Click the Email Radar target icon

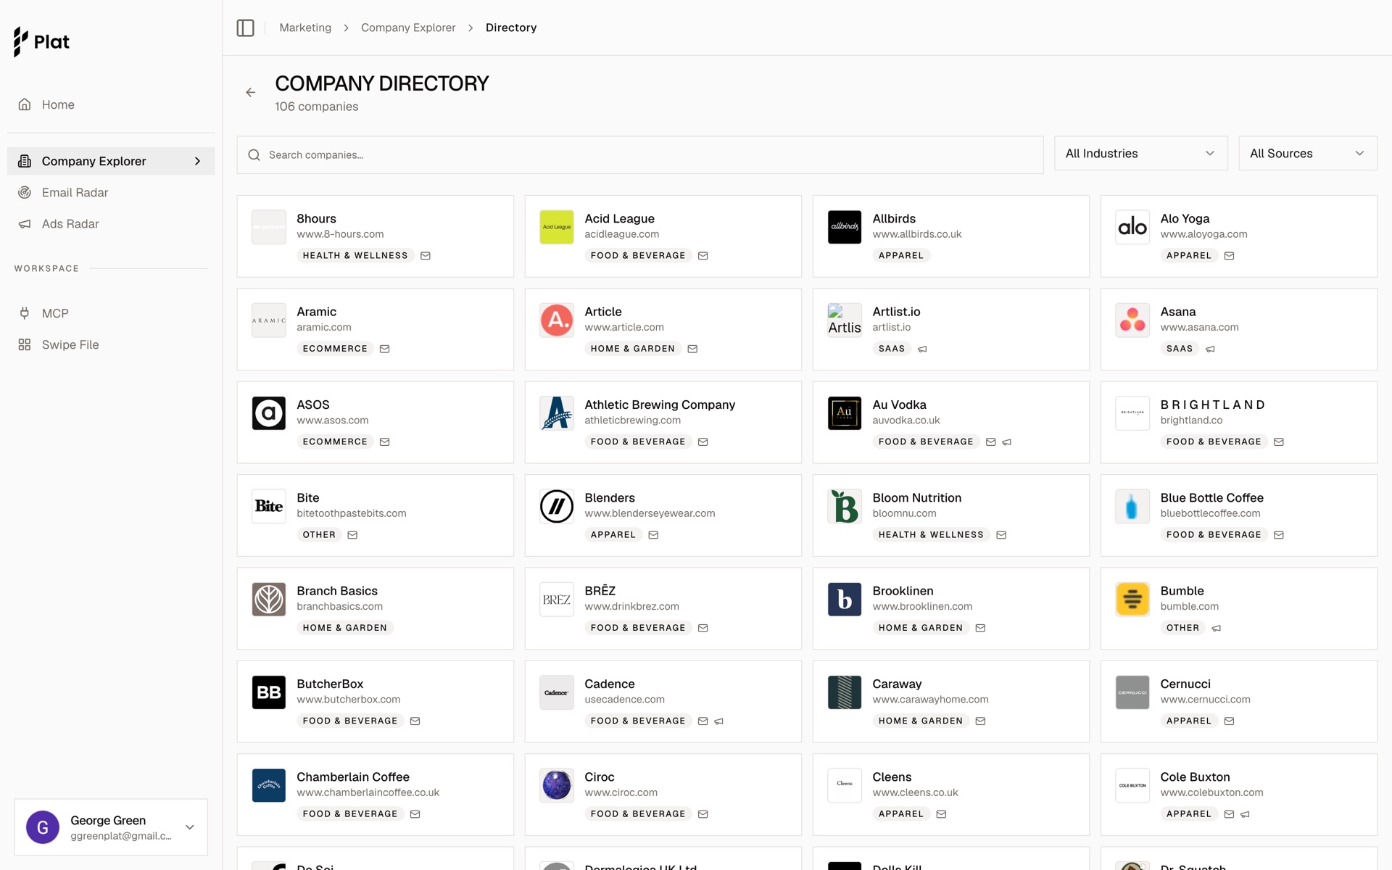pos(25,192)
